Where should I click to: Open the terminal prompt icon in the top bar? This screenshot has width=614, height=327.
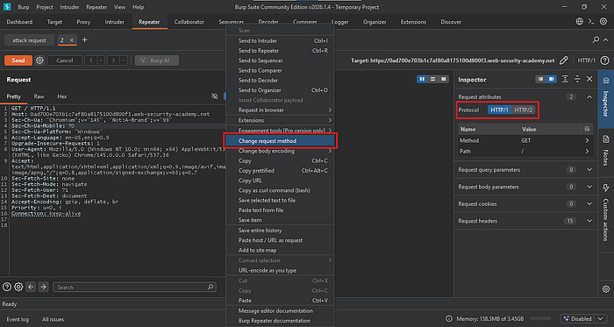tap(591, 22)
